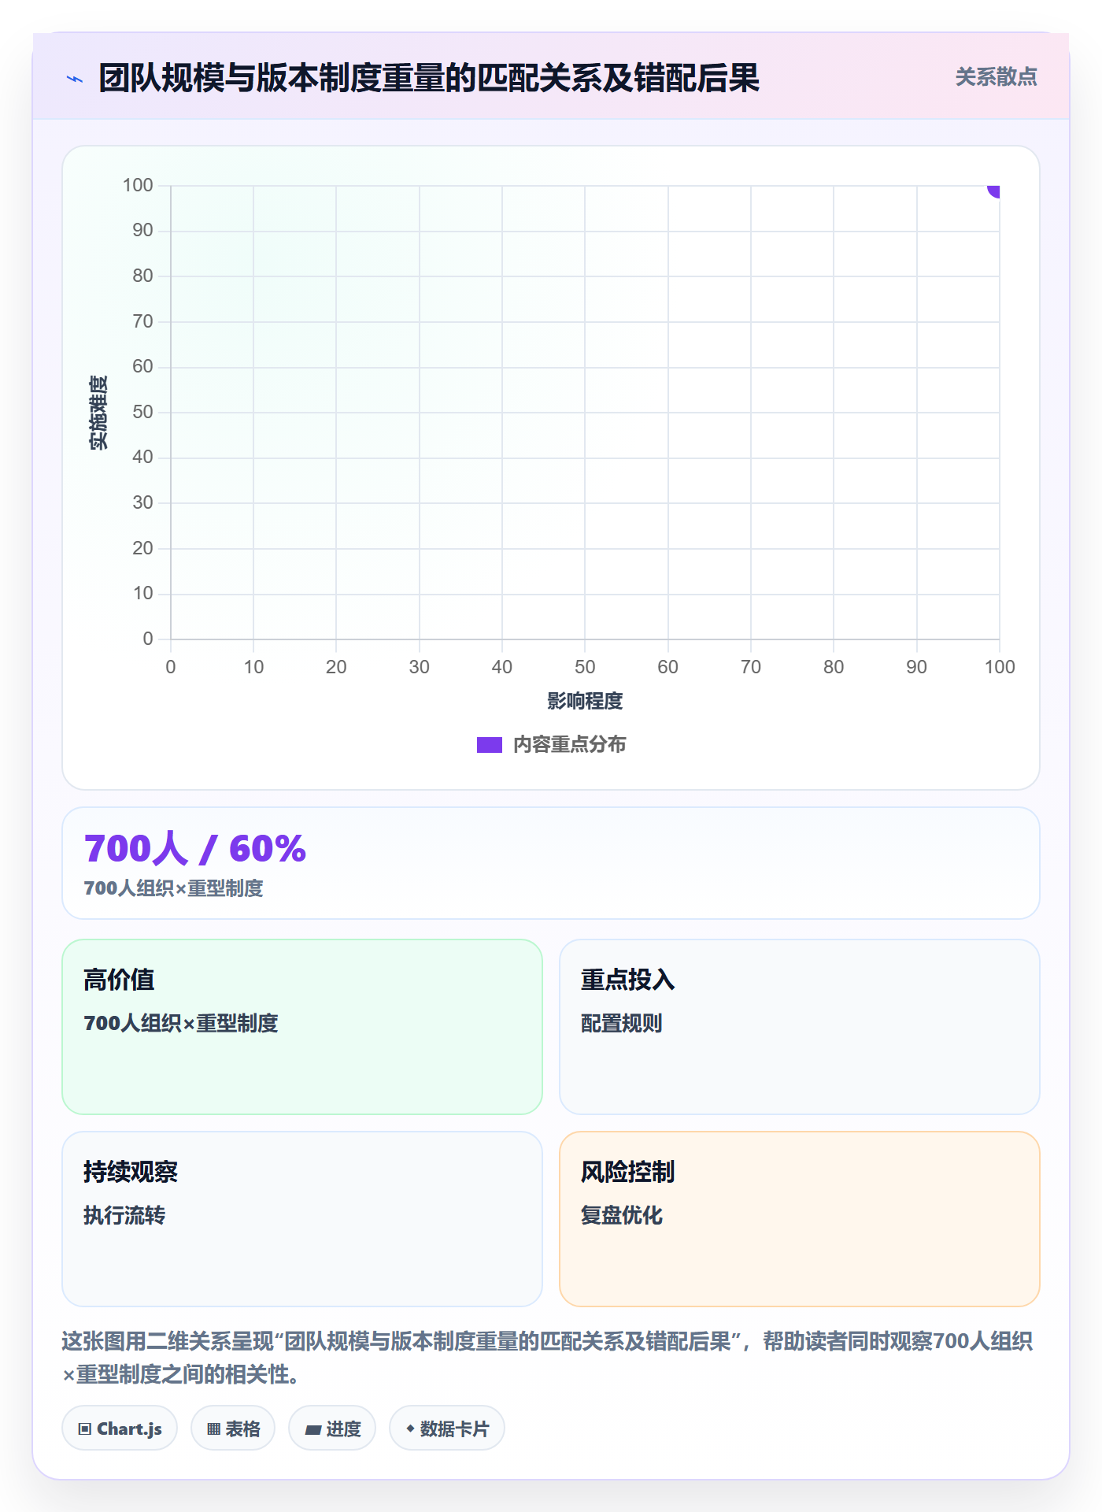Click the diamond icon in the 数据卡片 chip

tap(410, 1429)
